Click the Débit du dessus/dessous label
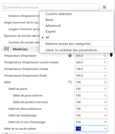Image resolution: width=115 pixels, height=134 pixels. point(25,109)
